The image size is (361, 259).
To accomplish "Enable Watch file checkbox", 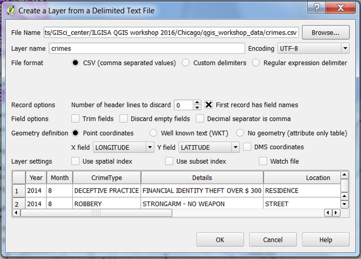I will (263, 161).
